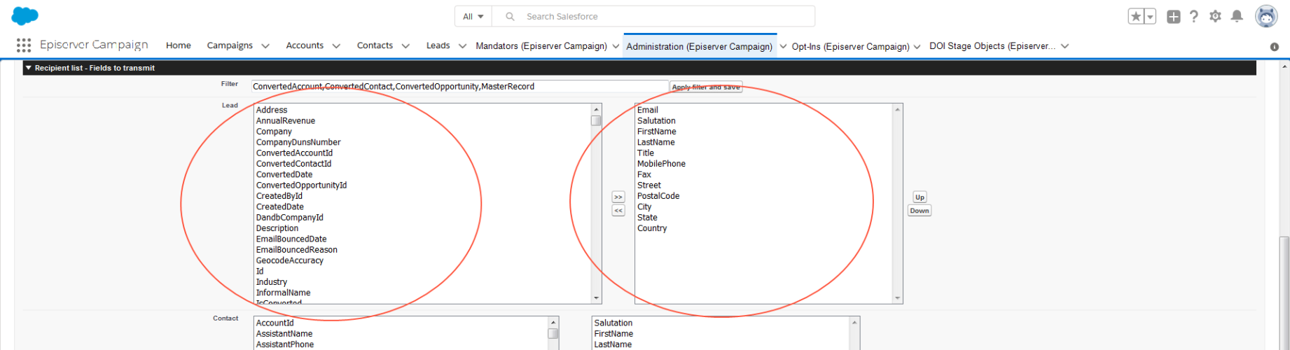
Task: Open the search scope 'All' dropdown
Action: [473, 16]
